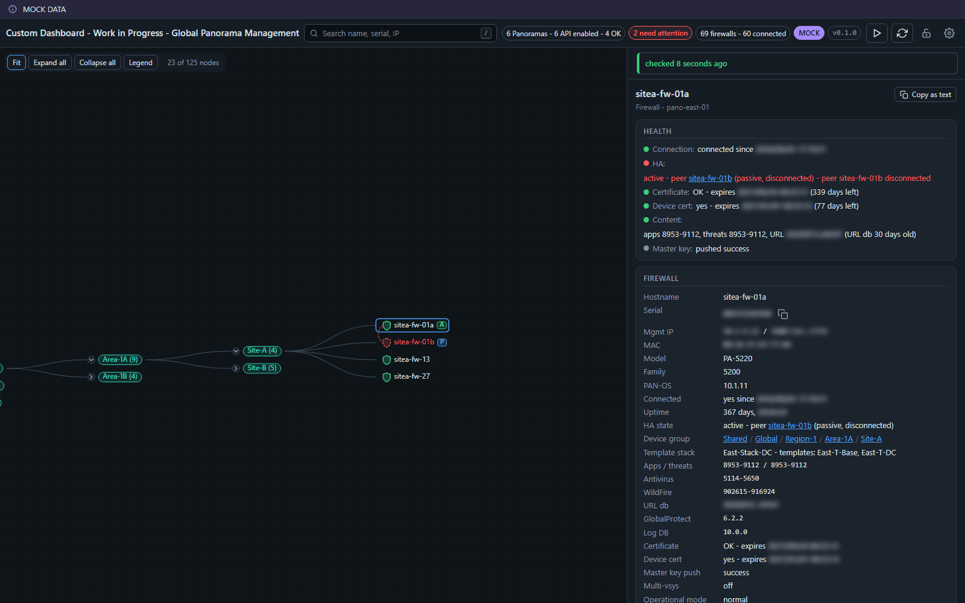Open the Area-1A device group link
Screen dimensions: 965x603
click(839, 439)
